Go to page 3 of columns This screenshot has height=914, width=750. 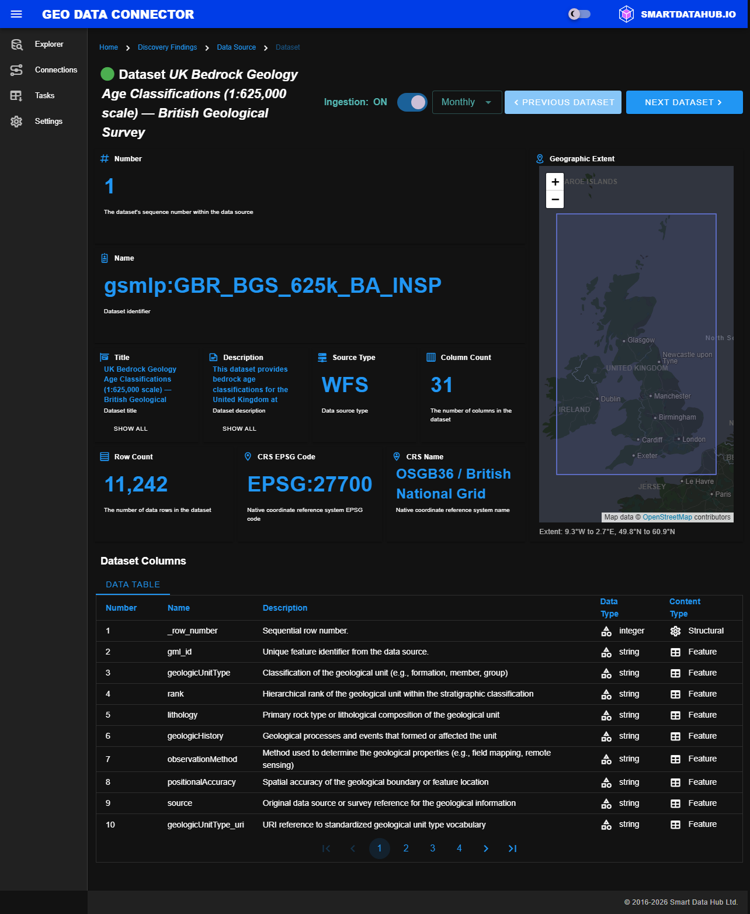[x=433, y=849]
